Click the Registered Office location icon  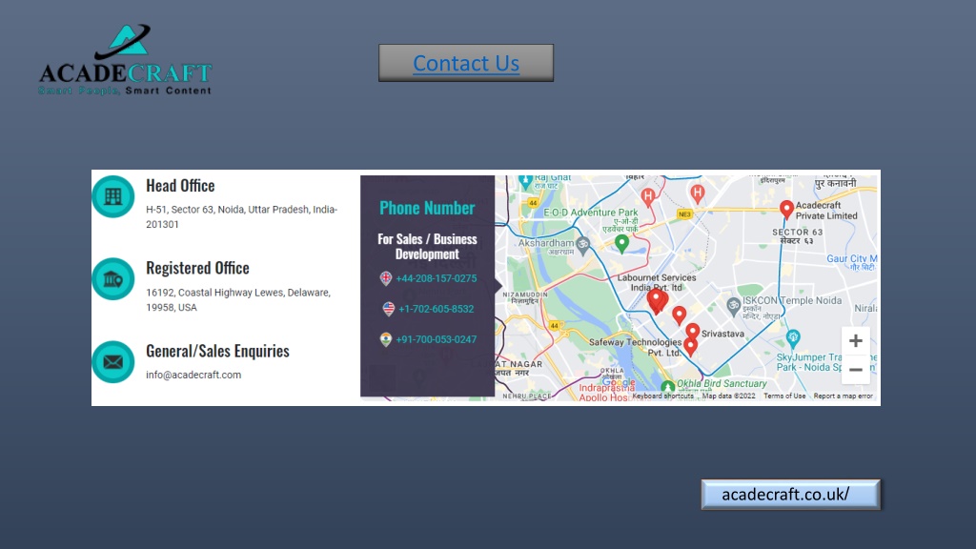point(113,279)
